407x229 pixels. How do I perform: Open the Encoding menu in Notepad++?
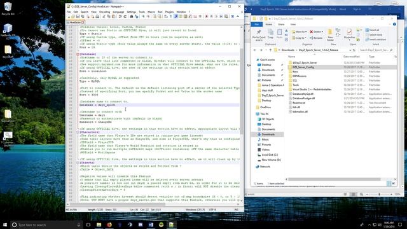pos(104,11)
